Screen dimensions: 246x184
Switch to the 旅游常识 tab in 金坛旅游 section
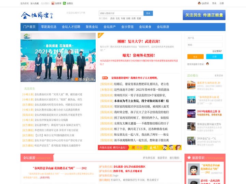point(162,158)
